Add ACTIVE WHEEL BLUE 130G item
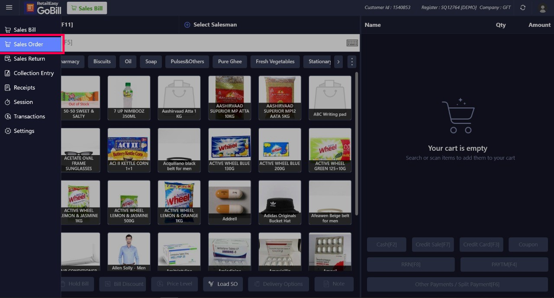554x298 pixels. pyautogui.click(x=229, y=150)
